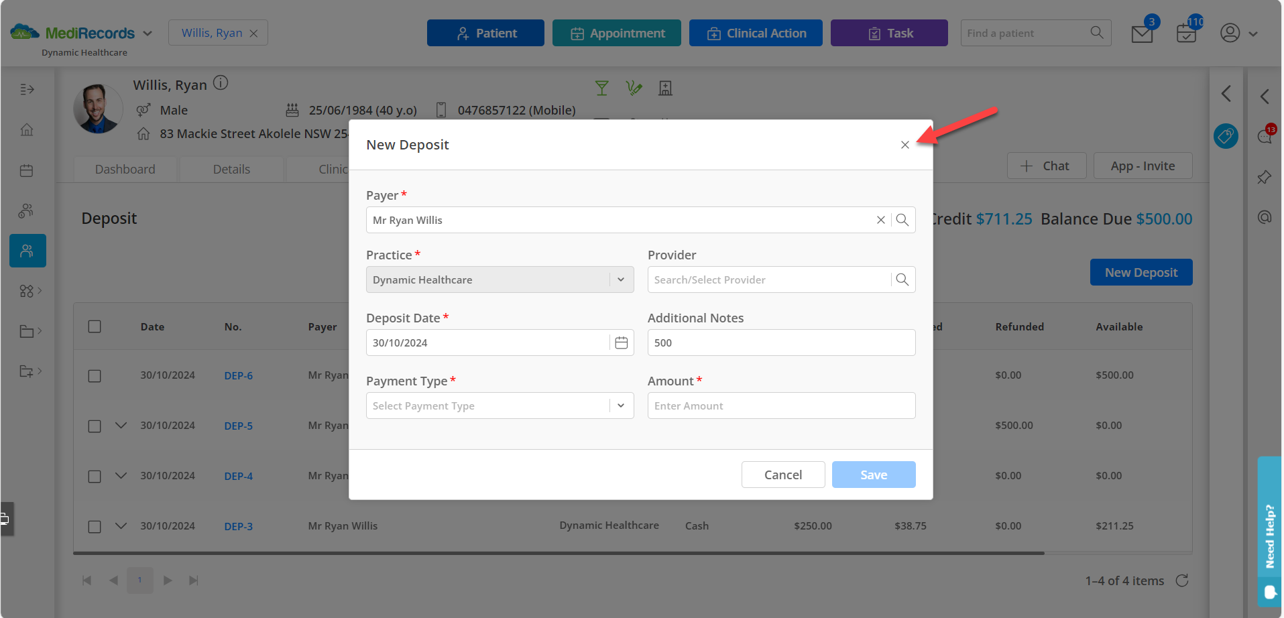The height and width of the screenshot is (618, 1284).
Task: Open the waiting room icon in sidebar
Action: 27,210
